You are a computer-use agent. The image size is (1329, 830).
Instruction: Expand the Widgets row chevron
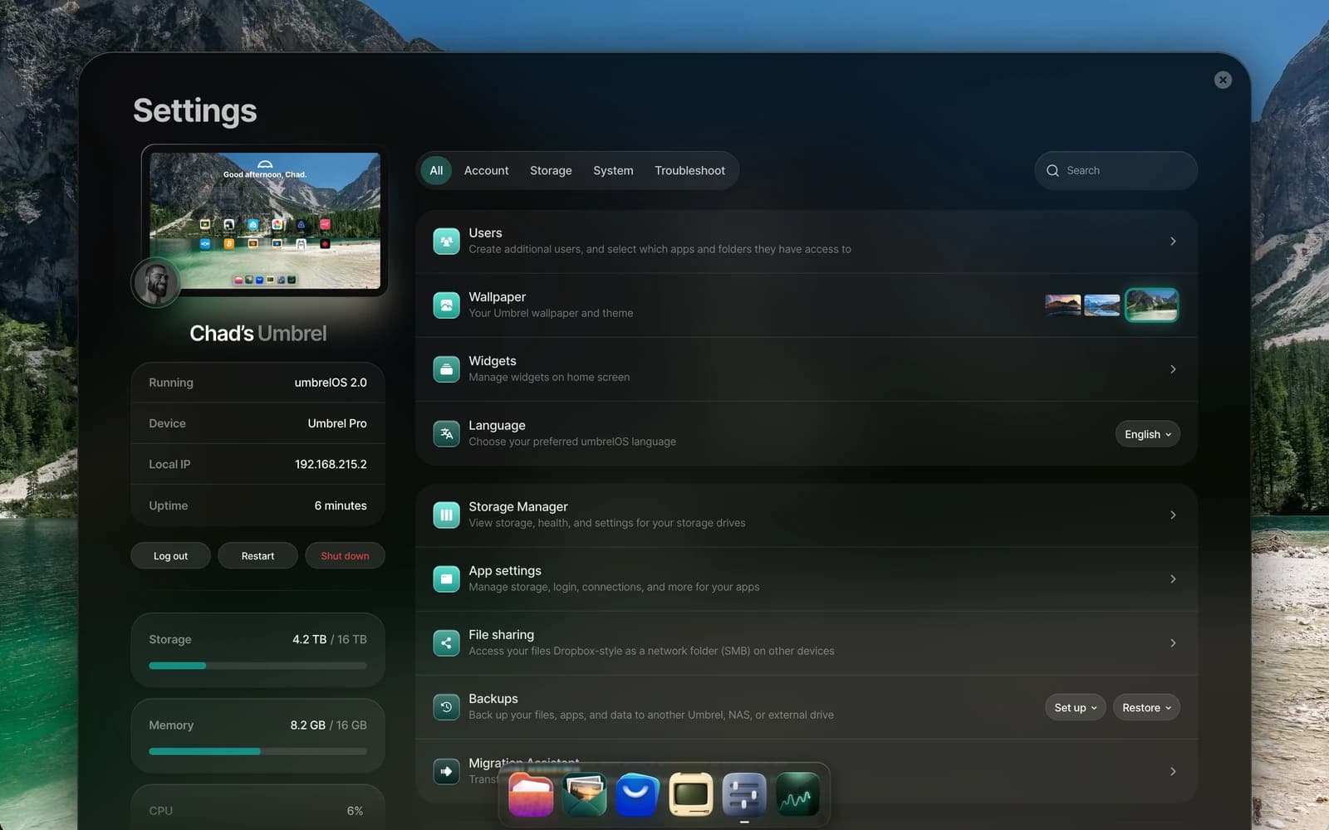pos(1173,369)
